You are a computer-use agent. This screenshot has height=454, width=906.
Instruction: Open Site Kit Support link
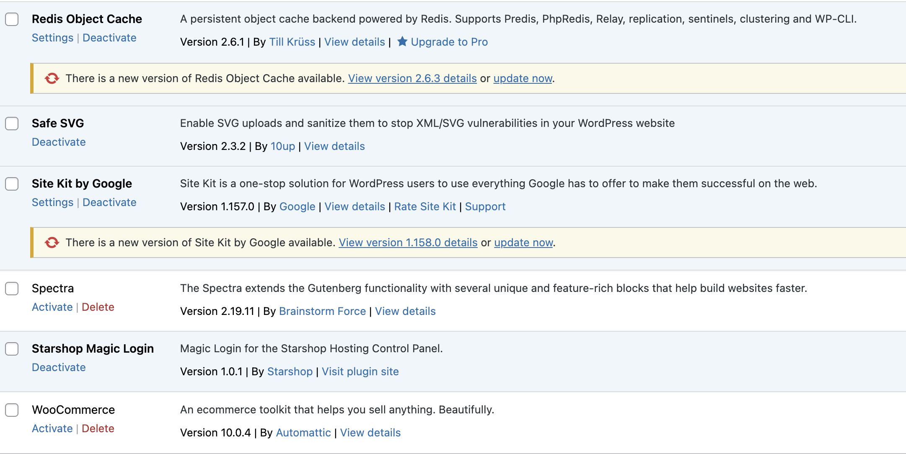coord(485,206)
